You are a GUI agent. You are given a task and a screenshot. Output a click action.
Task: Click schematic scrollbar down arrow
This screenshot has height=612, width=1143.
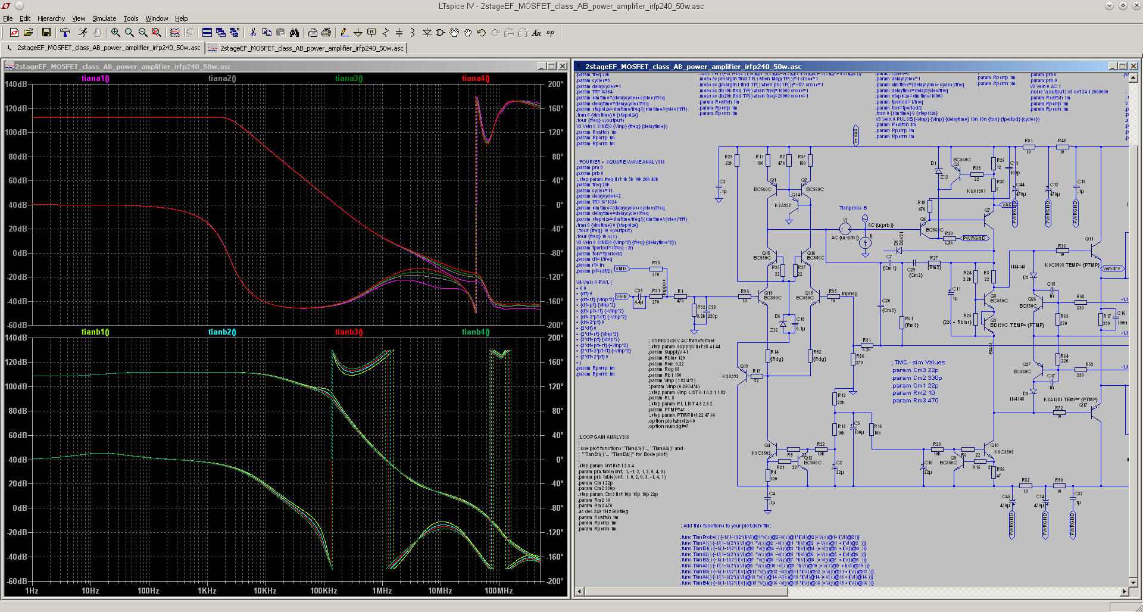tap(1133, 582)
